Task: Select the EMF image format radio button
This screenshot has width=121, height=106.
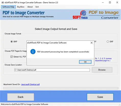Action: tap(108, 42)
